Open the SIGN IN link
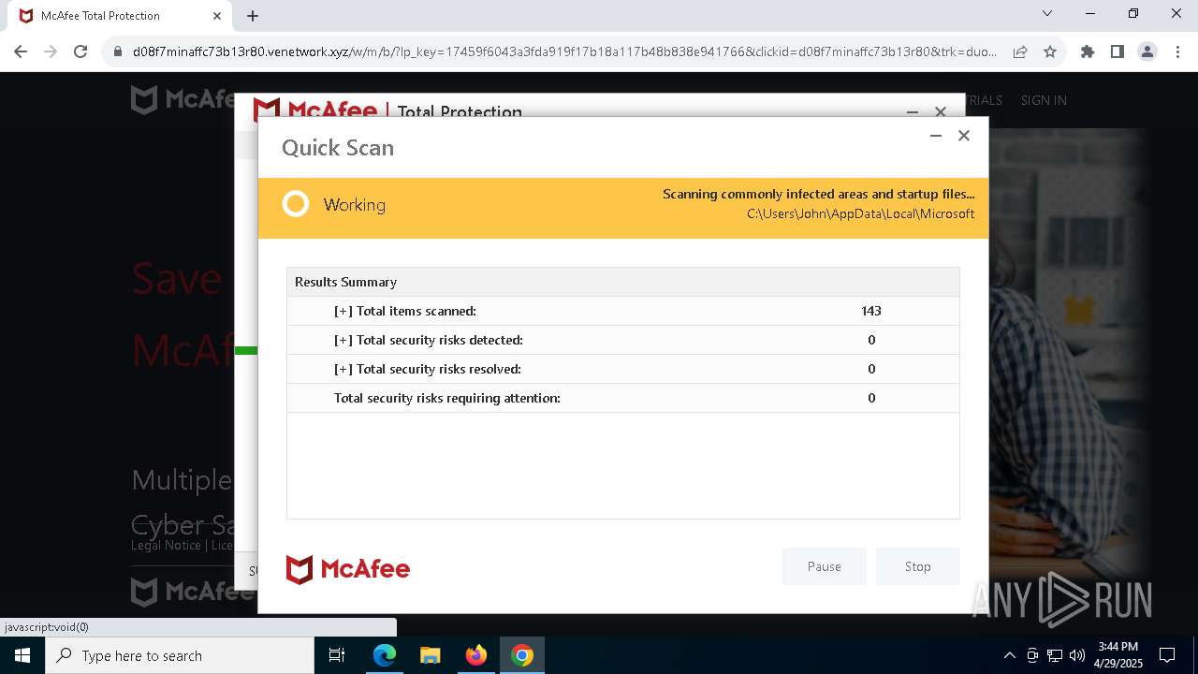 [1044, 100]
